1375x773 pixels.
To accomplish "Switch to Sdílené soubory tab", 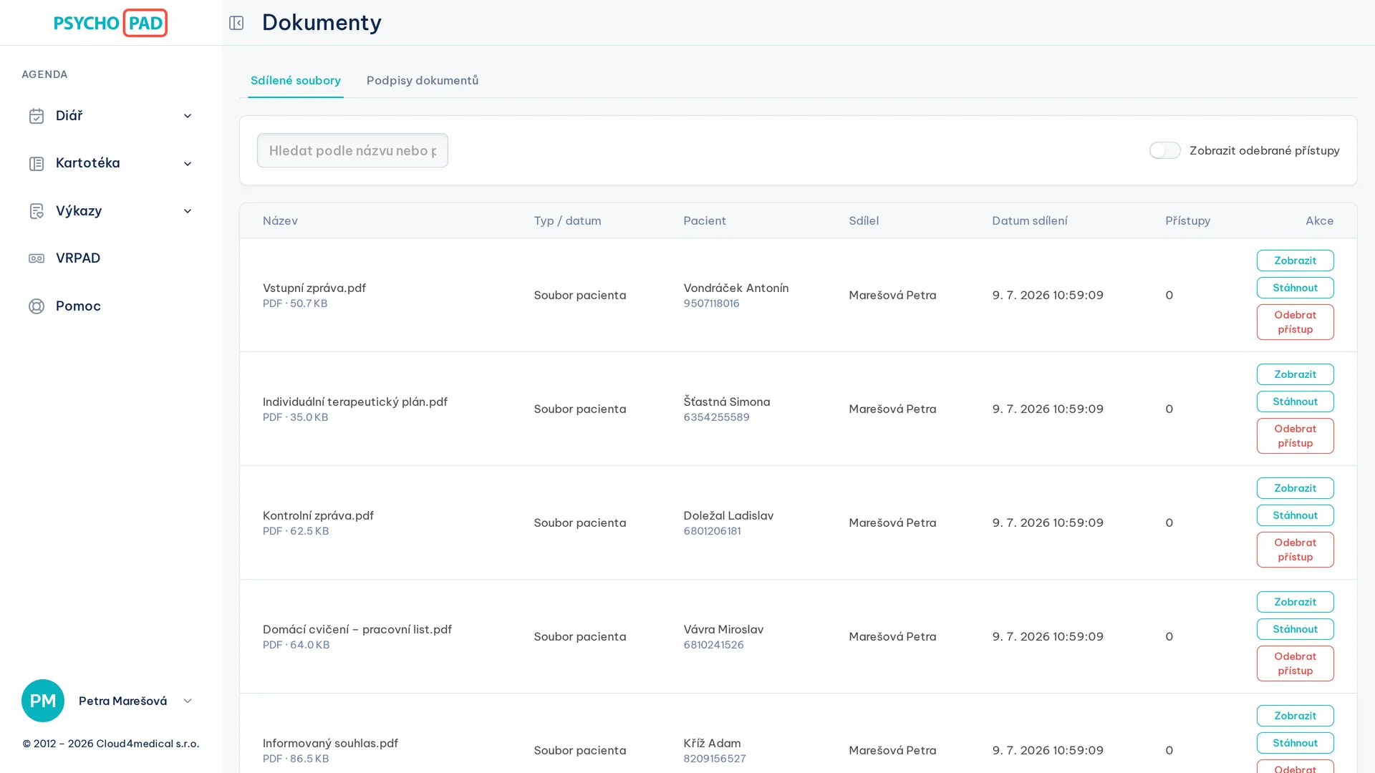I will click(x=296, y=80).
